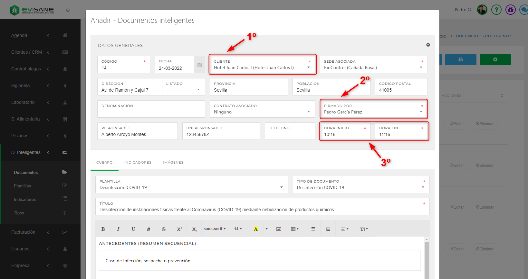Toggle underline formatting in the editor
The width and height of the screenshot is (528, 279).
133,229
